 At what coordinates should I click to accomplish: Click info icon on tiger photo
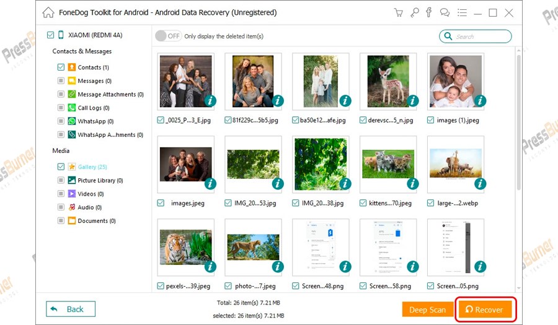[x=210, y=267]
